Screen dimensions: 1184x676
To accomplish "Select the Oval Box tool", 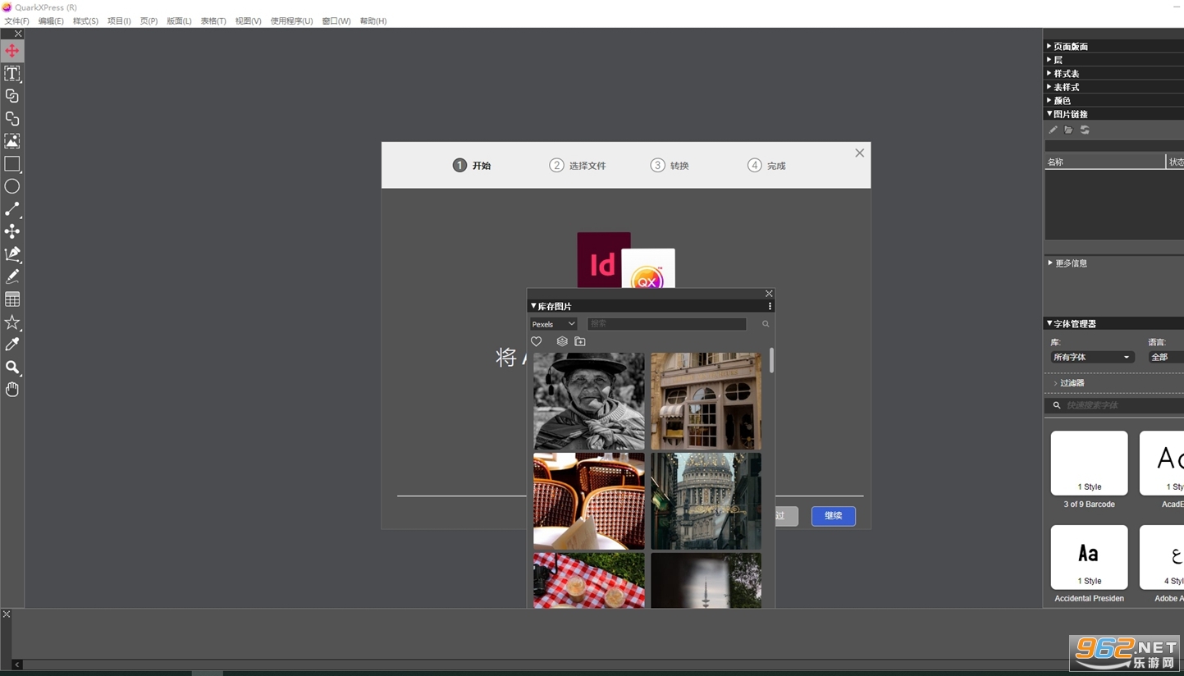I will point(12,186).
